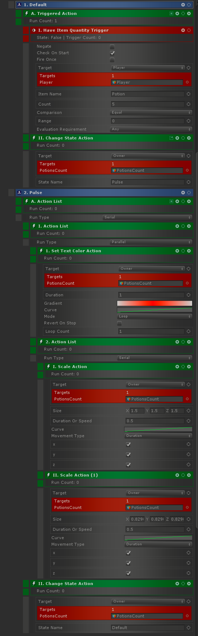Uncheck the Check On Start checkbox
Screen dimensions: 198x636
click(112, 53)
